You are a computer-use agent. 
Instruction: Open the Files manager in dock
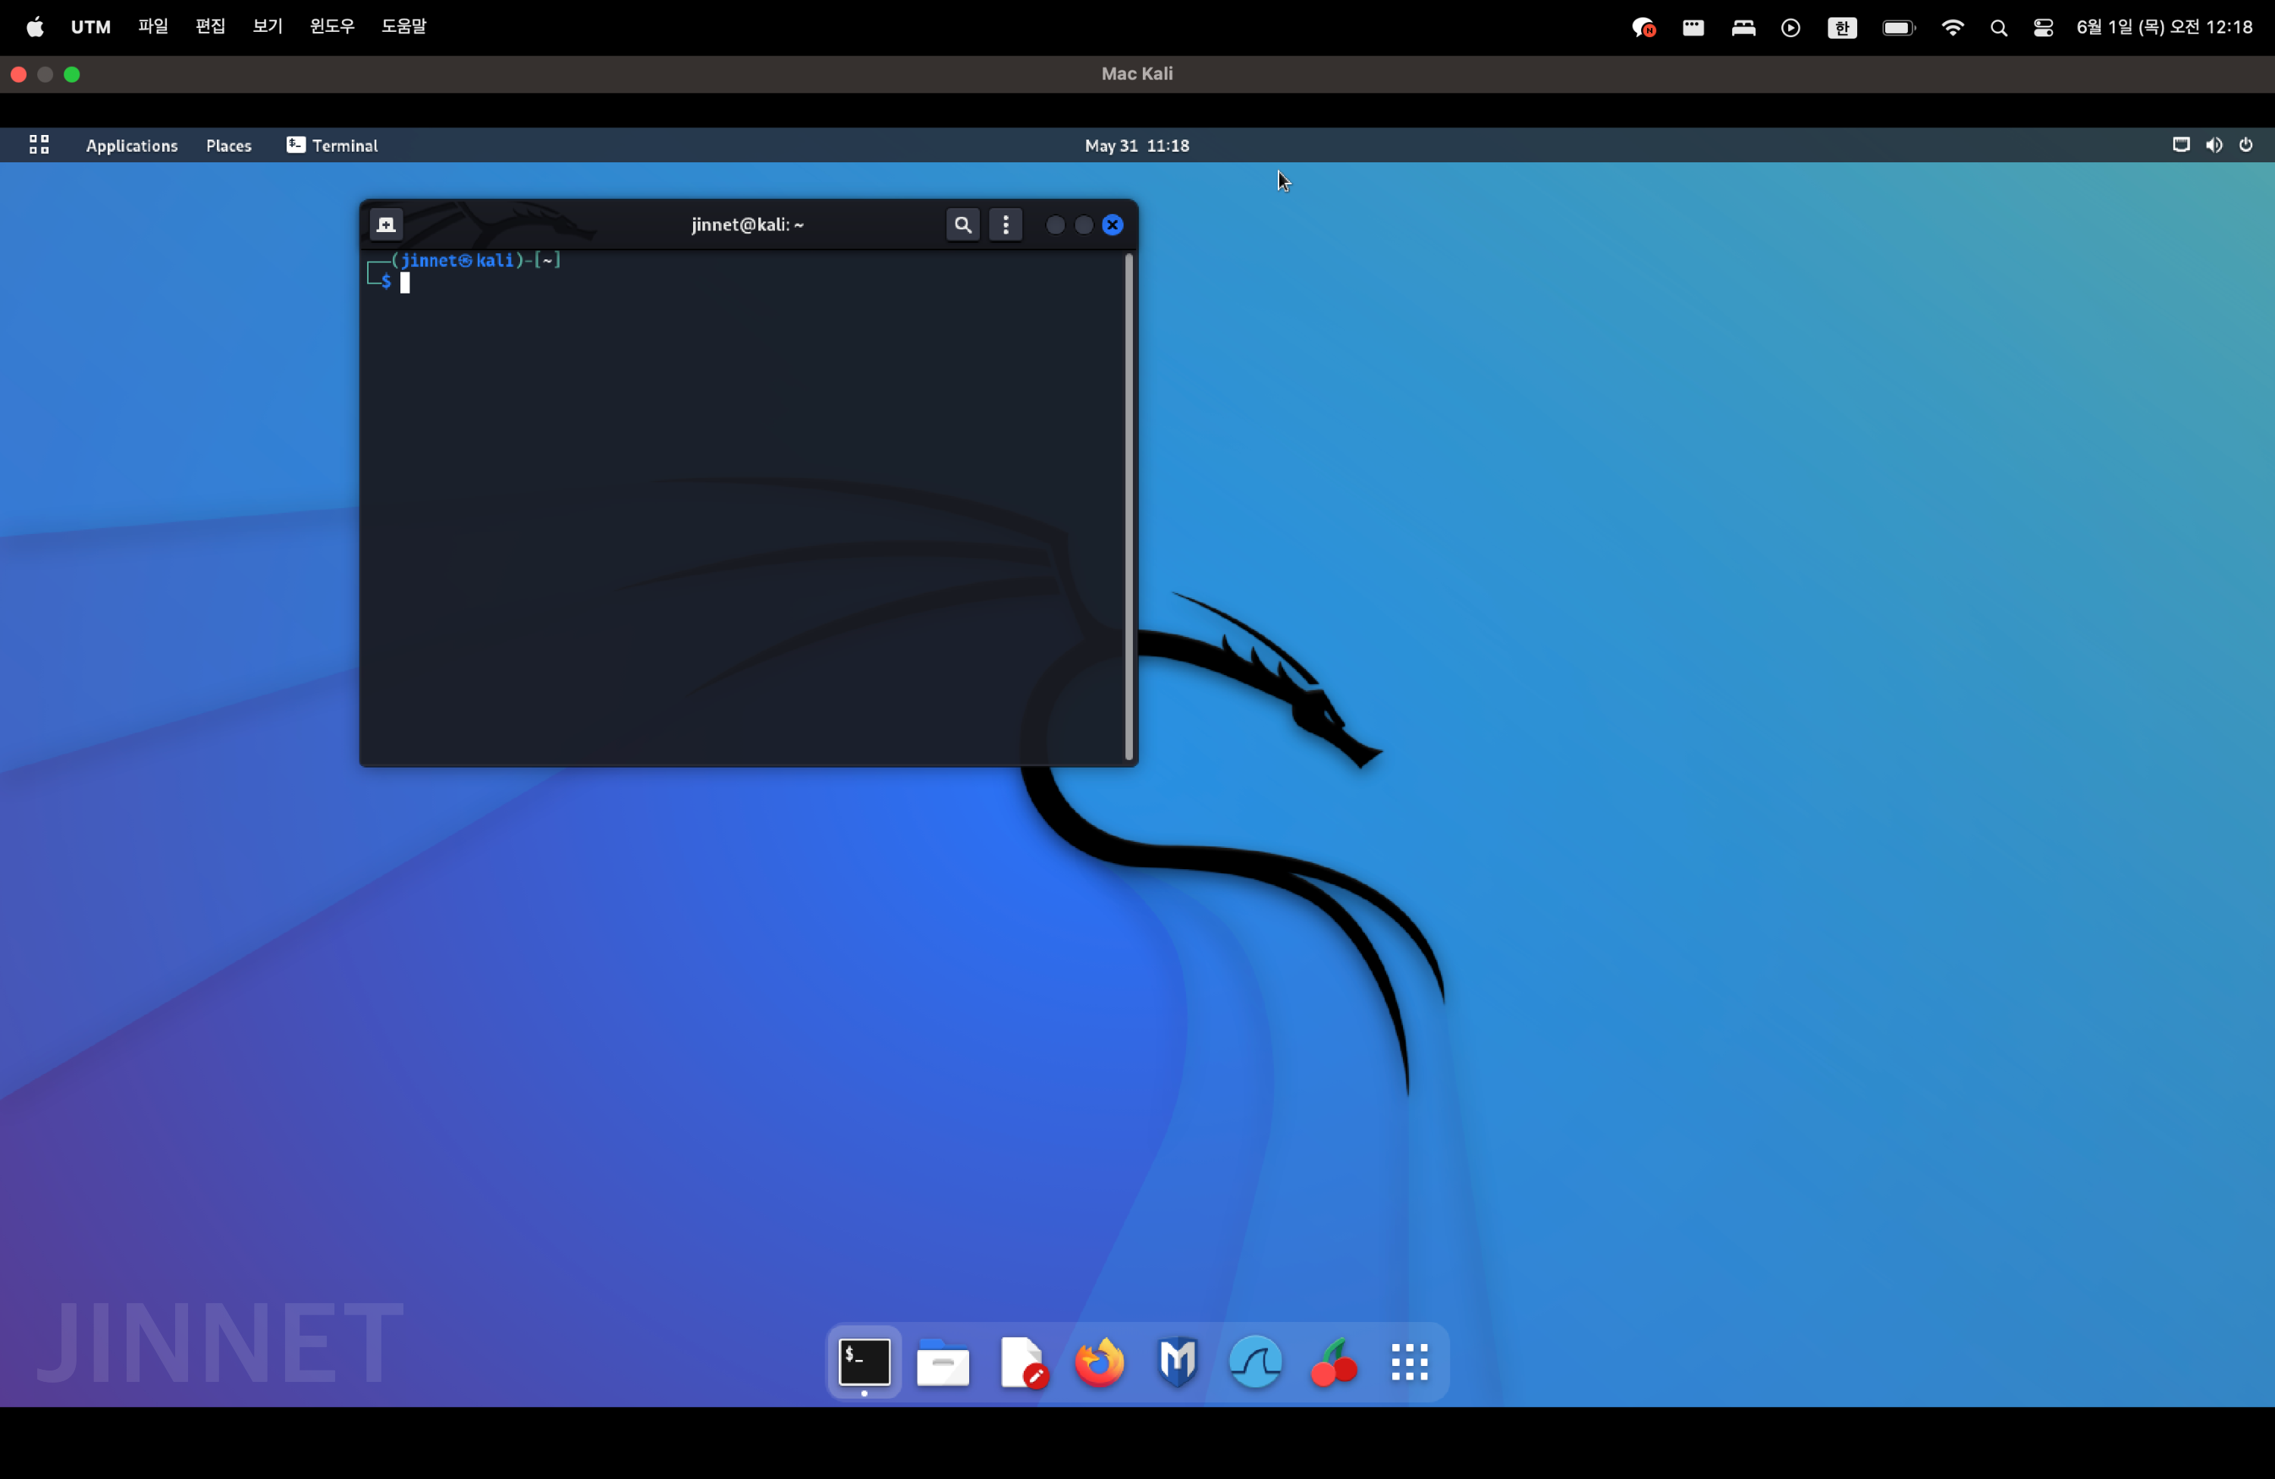click(943, 1361)
